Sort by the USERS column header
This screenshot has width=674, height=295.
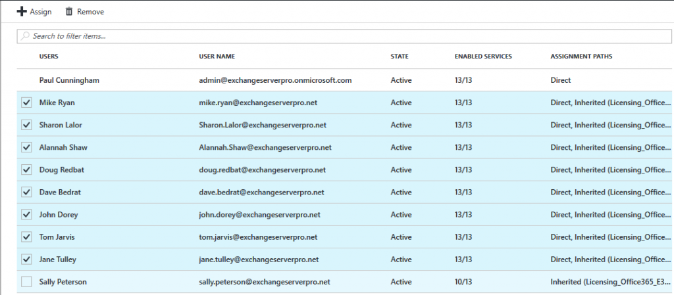point(49,56)
